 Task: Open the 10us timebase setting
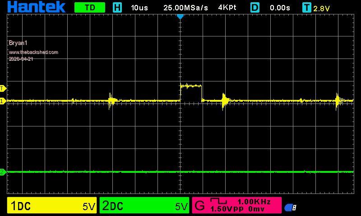139,8
